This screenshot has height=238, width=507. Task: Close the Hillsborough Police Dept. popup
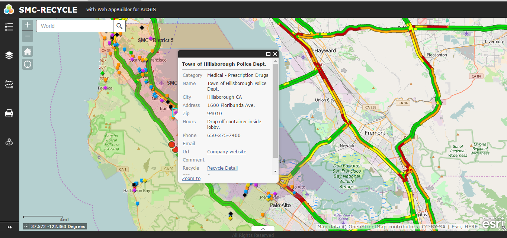tap(275, 54)
